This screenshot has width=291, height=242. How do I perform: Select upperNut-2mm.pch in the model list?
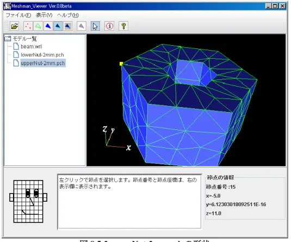(x=42, y=63)
